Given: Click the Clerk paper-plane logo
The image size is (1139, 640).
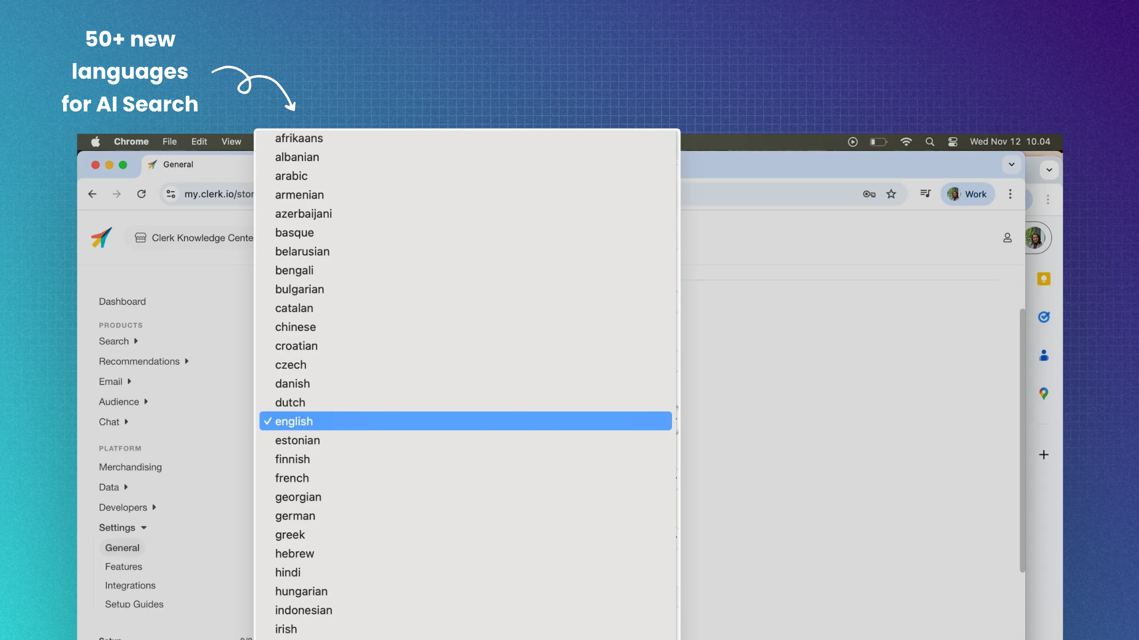Looking at the screenshot, I should click(x=101, y=238).
